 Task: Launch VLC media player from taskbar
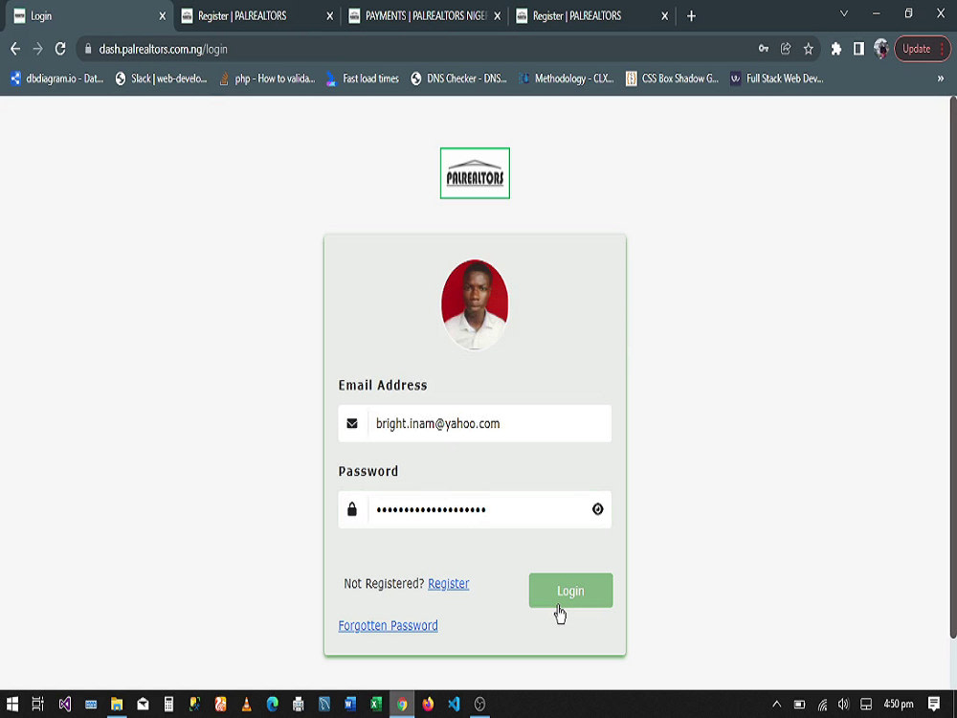click(x=247, y=704)
